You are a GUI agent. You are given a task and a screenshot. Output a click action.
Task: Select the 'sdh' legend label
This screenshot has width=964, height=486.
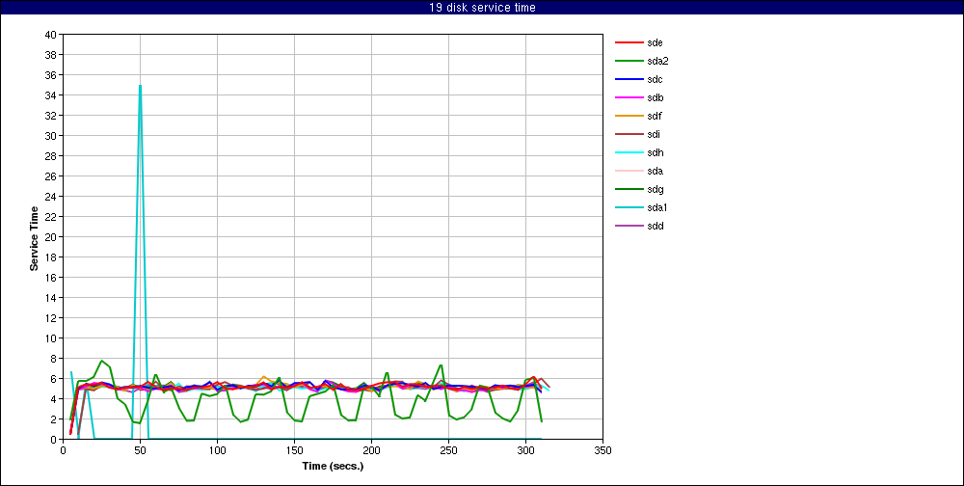coord(655,152)
